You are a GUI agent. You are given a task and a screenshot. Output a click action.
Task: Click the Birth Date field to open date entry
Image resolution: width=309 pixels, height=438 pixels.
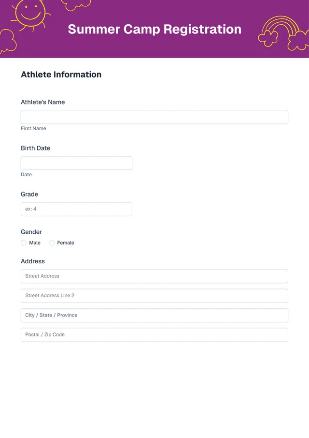[x=76, y=163]
